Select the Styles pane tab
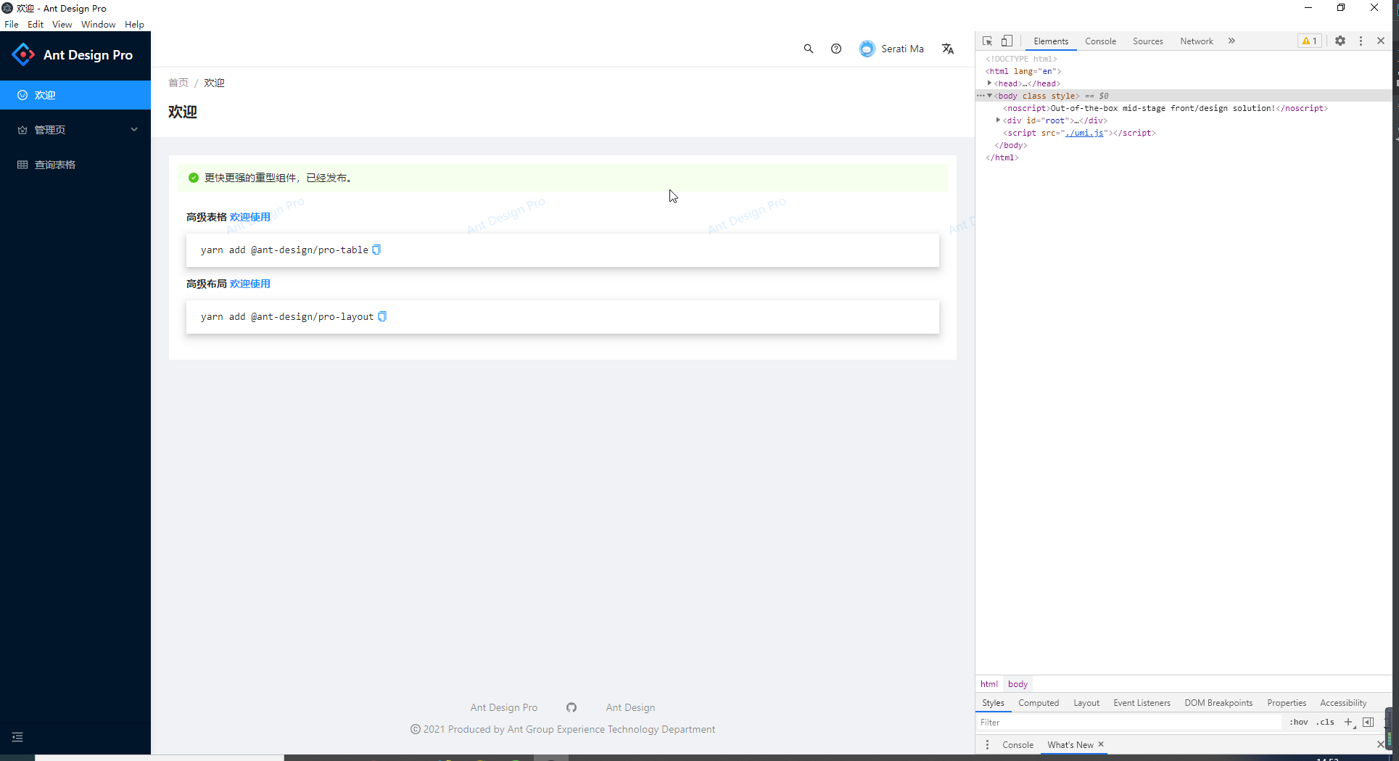 point(993,703)
